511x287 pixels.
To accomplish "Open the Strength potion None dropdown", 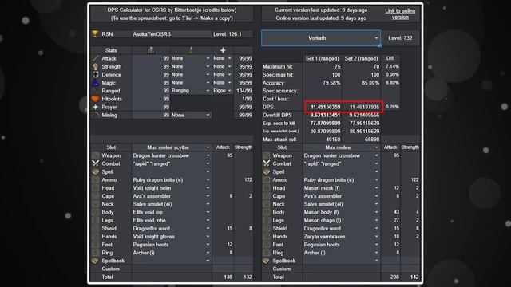I will pyautogui.click(x=191, y=66).
